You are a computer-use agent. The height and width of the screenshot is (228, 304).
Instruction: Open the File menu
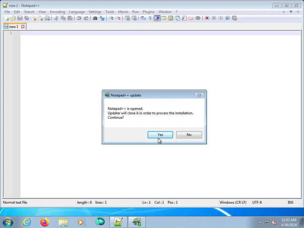(7, 12)
